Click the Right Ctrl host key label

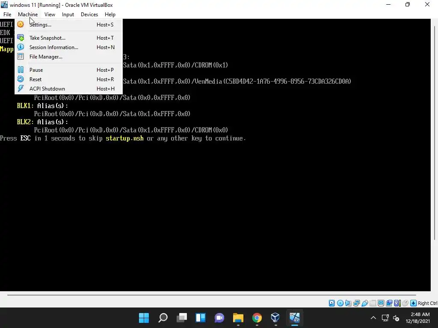427,303
